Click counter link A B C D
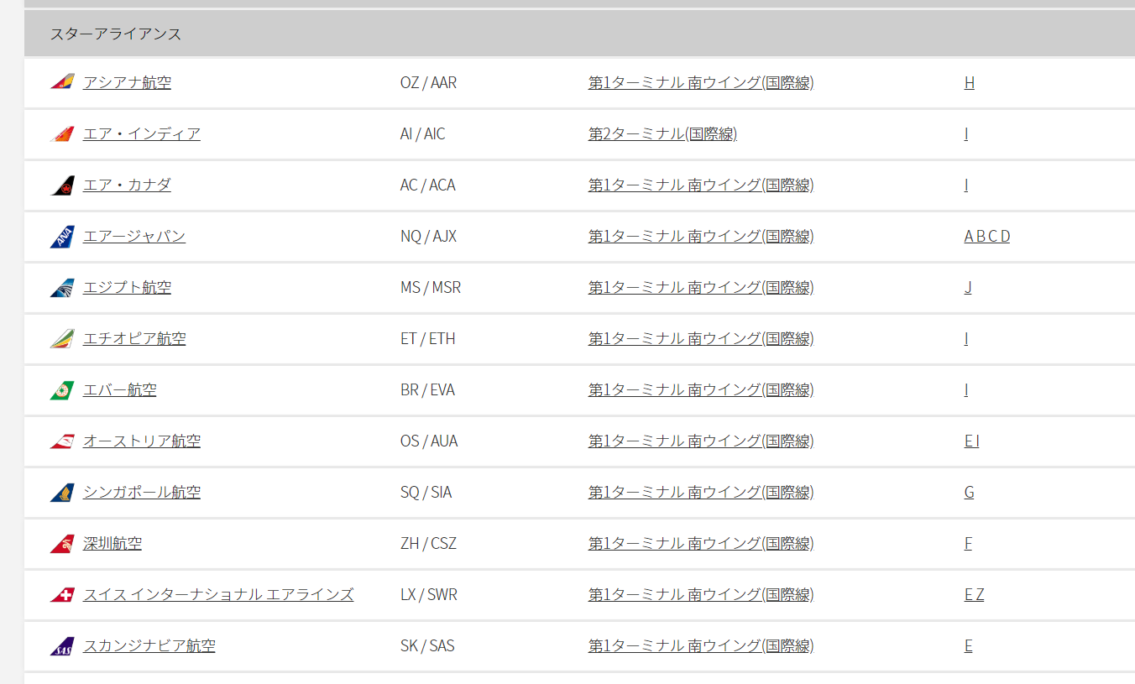 coord(986,237)
